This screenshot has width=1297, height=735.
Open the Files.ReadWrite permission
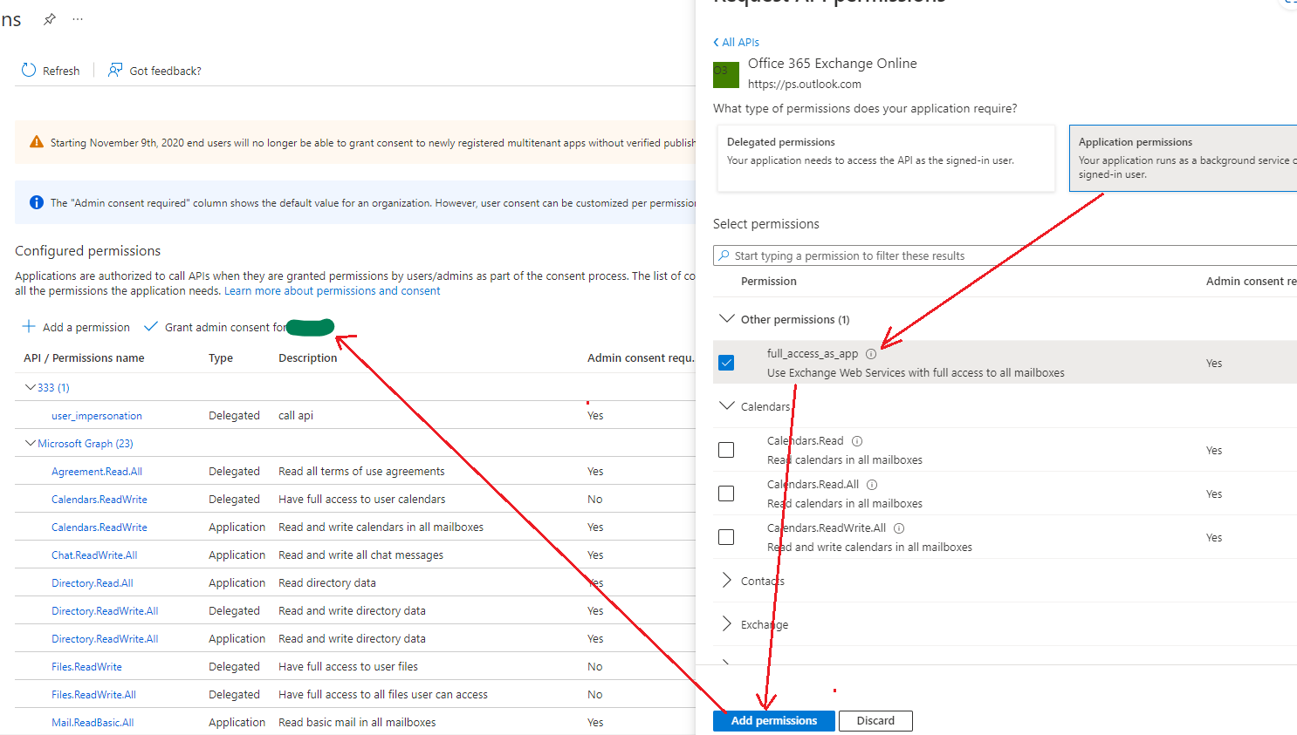click(86, 667)
